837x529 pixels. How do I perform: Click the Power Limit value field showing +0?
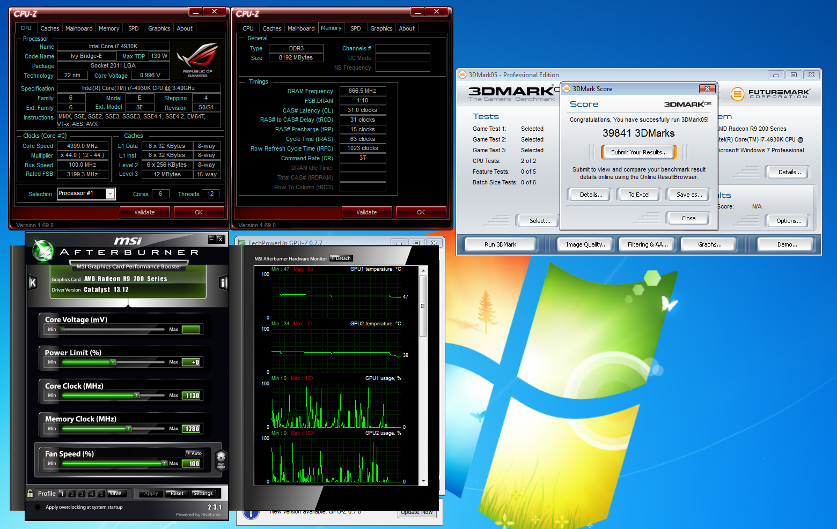[192, 362]
